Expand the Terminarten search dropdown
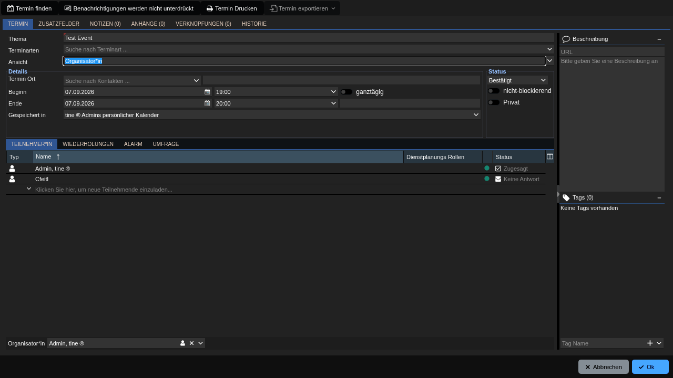Viewport: 673px width, 378px height. pyautogui.click(x=550, y=49)
